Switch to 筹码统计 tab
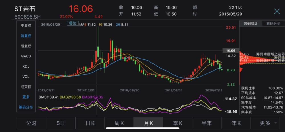The width and height of the screenshot is (285, 132). tap(251, 24)
